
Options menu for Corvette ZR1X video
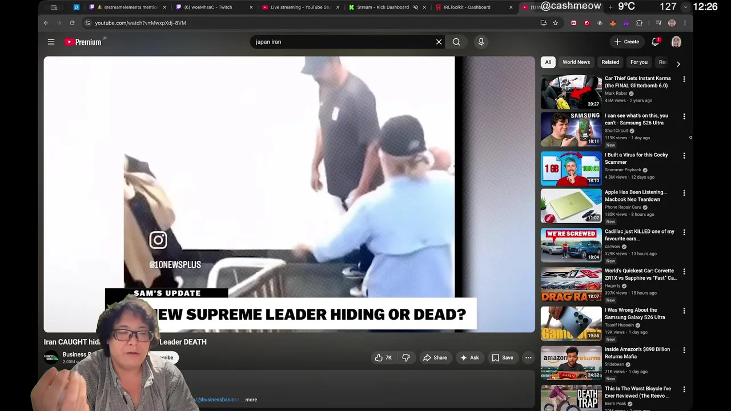(x=684, y=272)
